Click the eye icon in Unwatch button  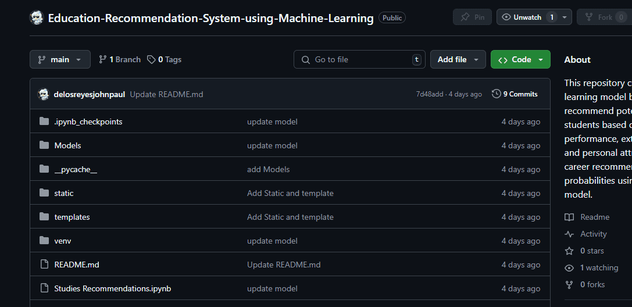(506, 17)
